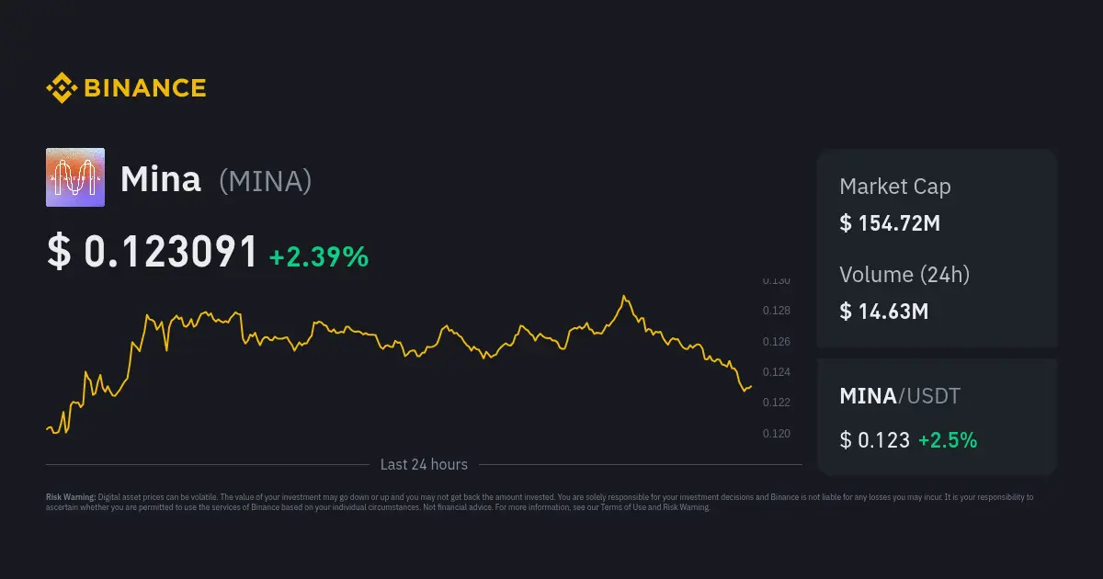Click the Binance diamond logo icon
Image resolution: width=1103 pixels, height=579 pixels.
pos(61,88)
